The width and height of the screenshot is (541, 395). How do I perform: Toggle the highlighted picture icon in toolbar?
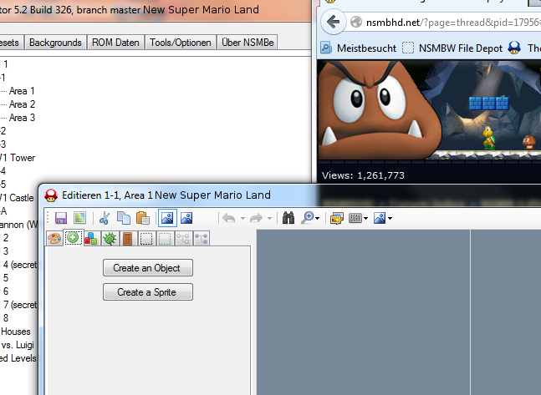pyautogui.click(x=167, y=218)
